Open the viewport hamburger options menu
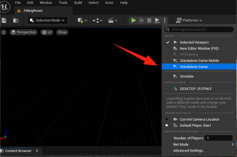The width and height of the screenshot is (237, 157). 4,32
